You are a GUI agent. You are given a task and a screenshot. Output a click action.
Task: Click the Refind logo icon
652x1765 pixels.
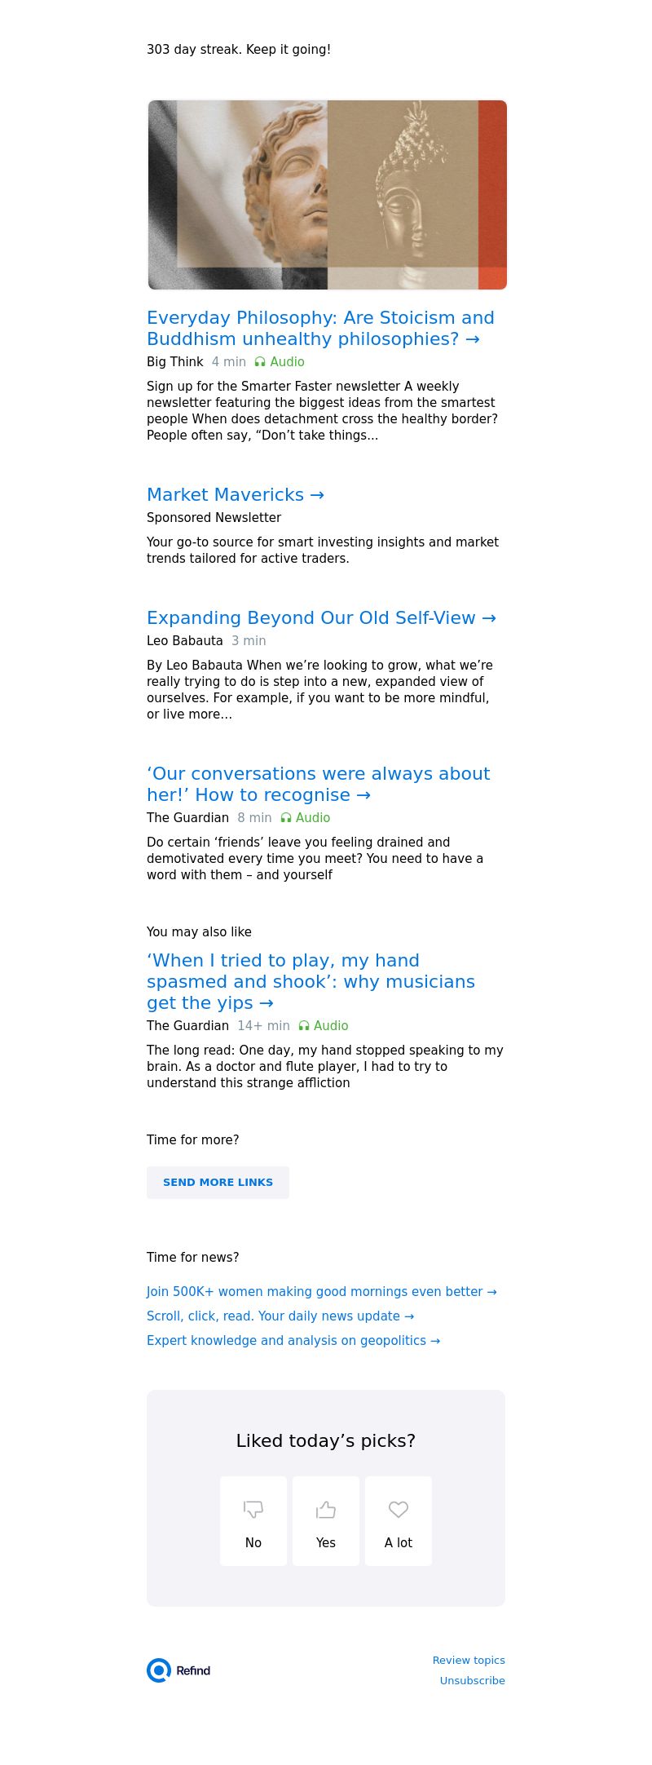coord(159,1670)
